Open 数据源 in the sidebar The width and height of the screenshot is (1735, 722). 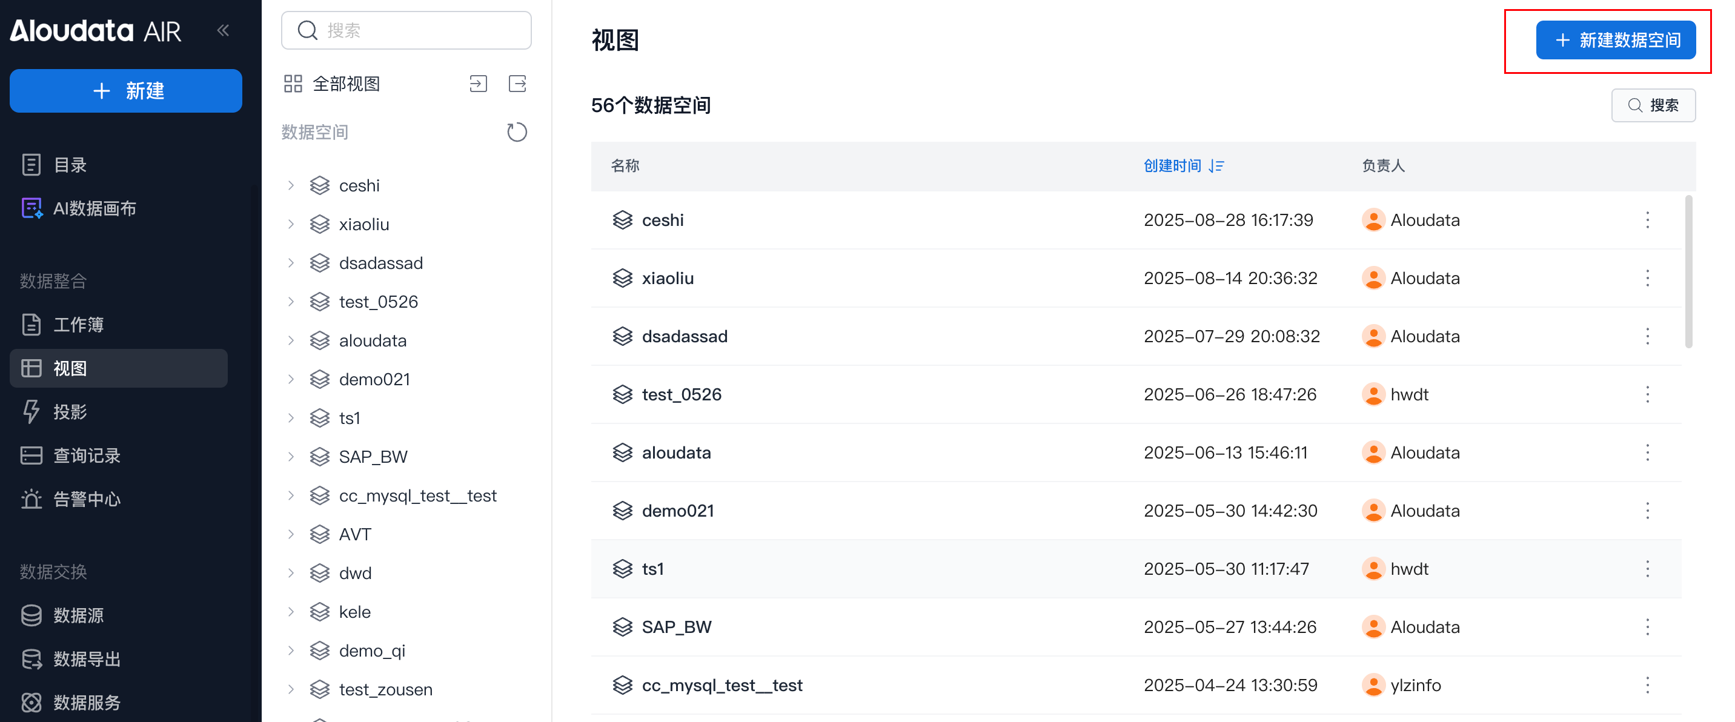tap(78, 615)
